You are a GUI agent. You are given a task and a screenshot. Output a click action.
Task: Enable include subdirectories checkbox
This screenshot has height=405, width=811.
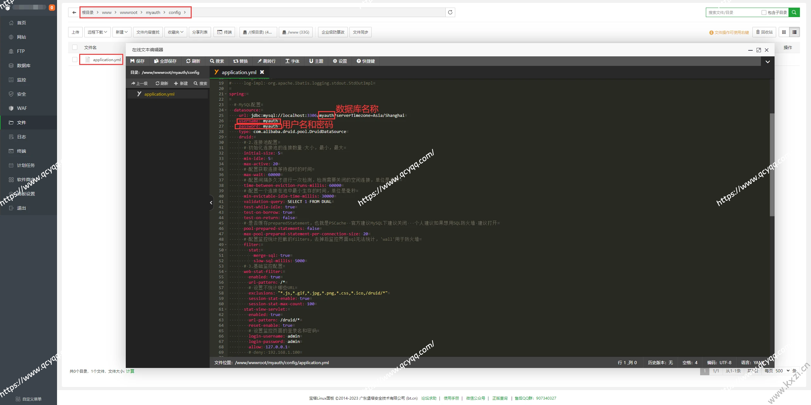coord(764,12)
